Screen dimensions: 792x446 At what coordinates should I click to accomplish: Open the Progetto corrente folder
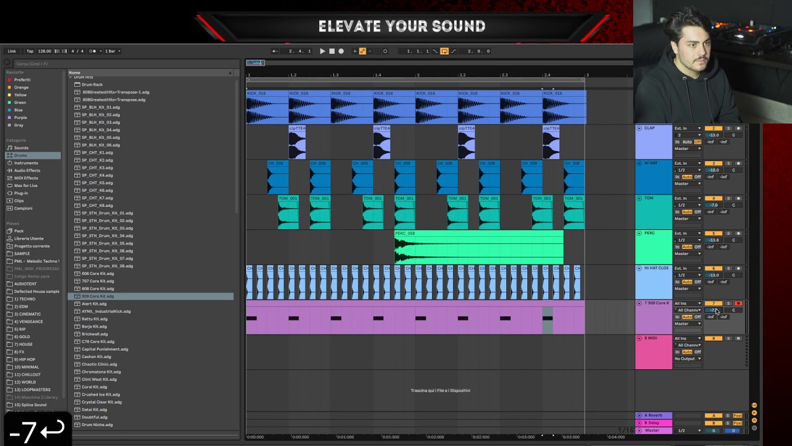pos(32,246)
